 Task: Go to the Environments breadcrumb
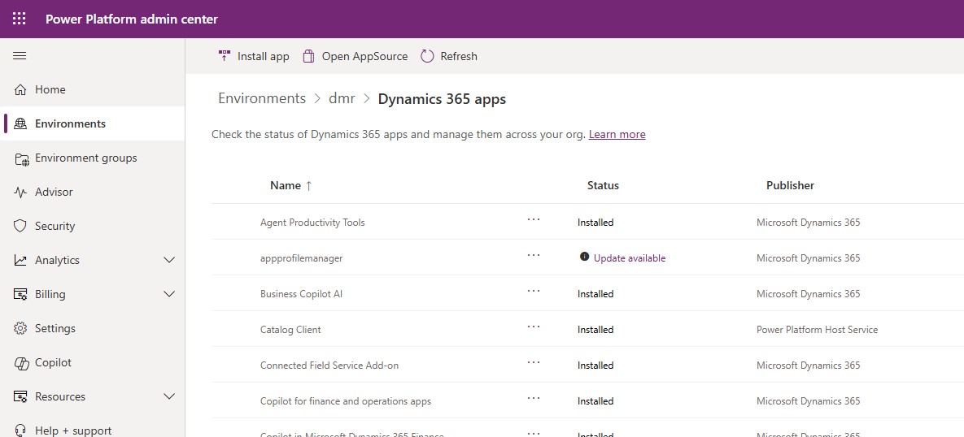click(262, 99)
